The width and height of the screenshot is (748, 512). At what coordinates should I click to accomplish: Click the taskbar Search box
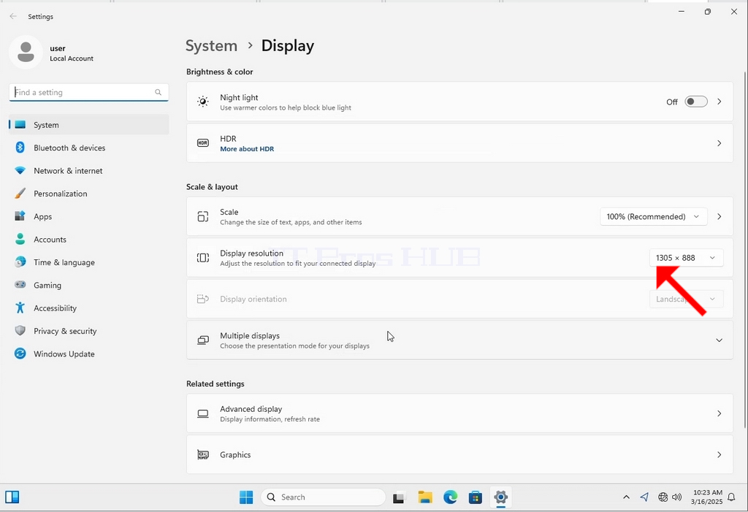click(323, 497)
